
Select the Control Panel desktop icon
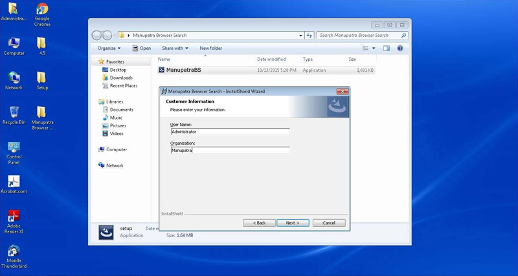tap(14, 153)
